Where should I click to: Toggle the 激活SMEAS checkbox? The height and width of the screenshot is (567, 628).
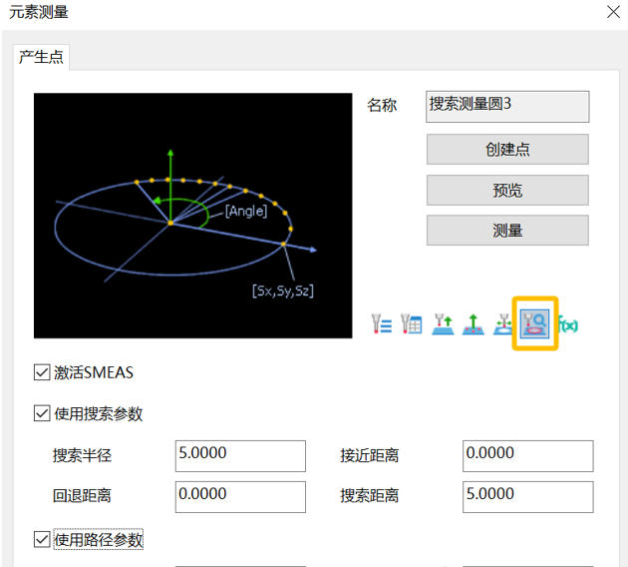[42, 372]
